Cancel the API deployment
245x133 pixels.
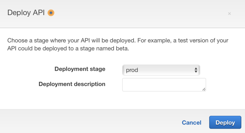point(191,123)
